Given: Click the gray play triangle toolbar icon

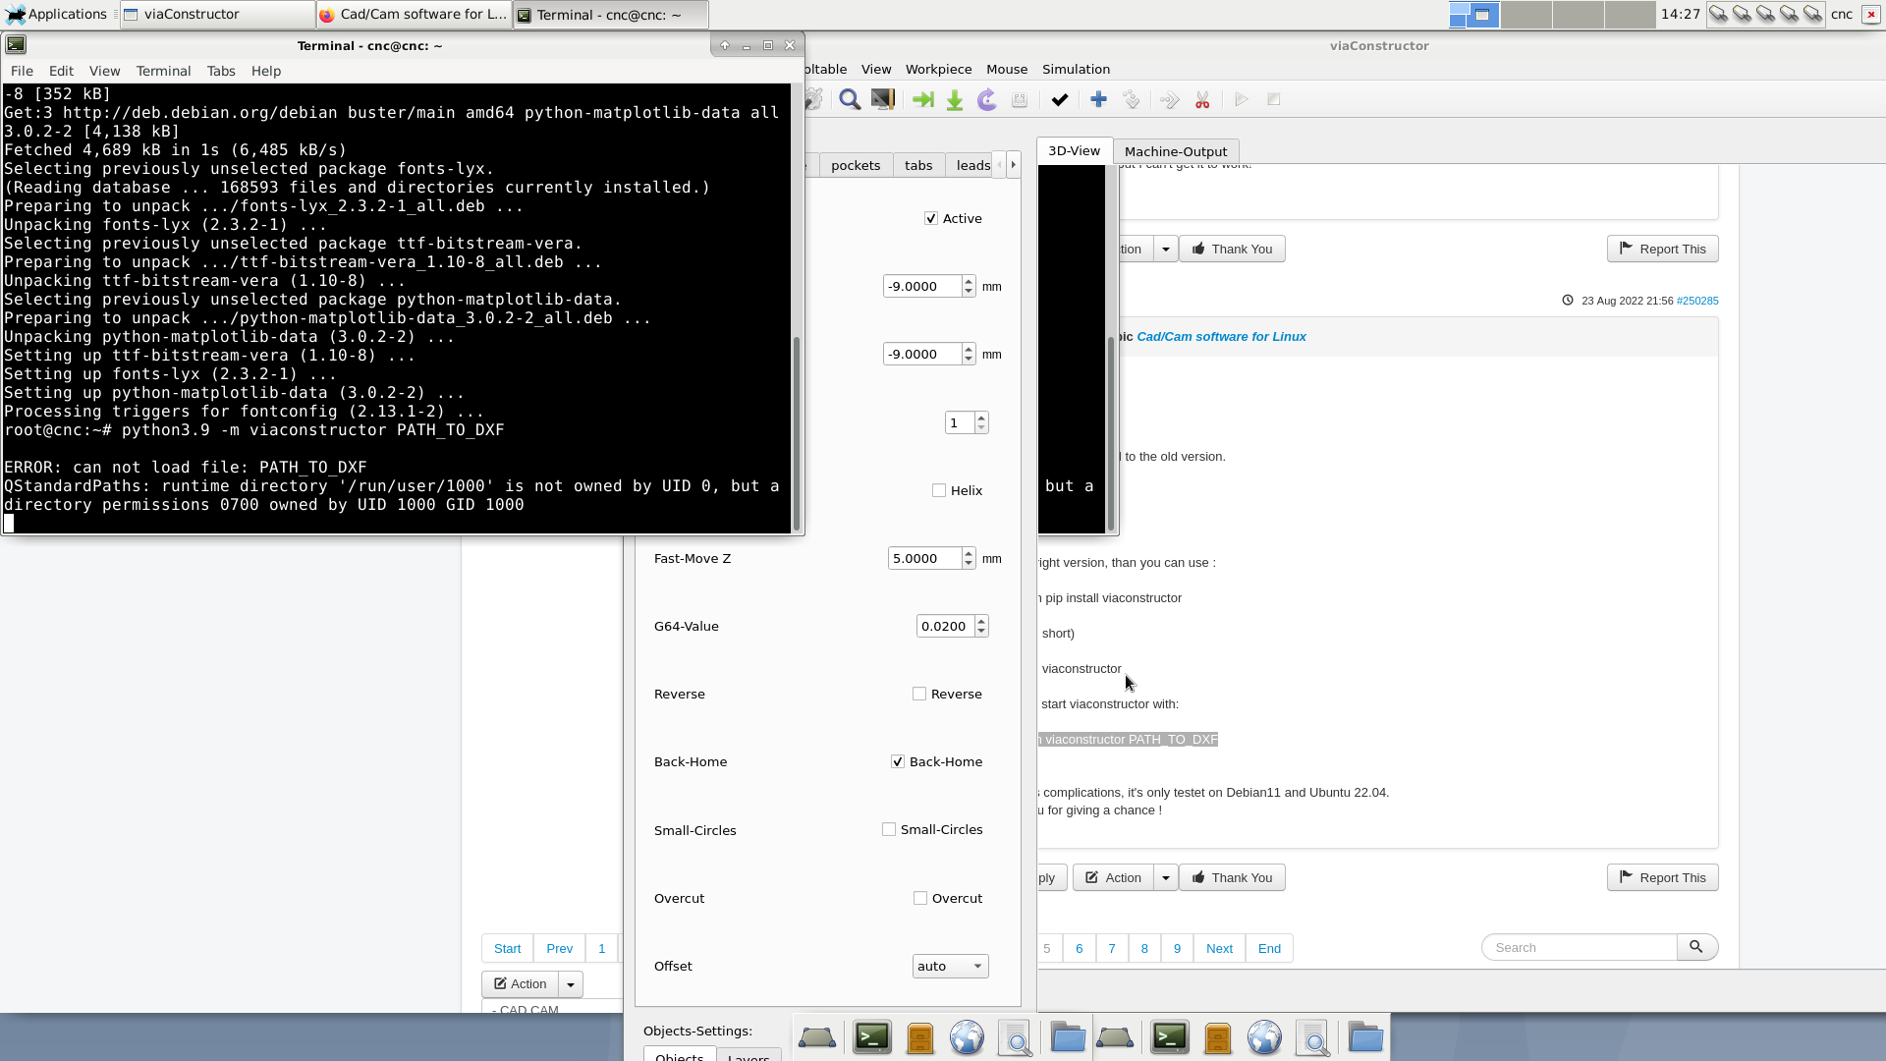Looking at the screenshot, I should point(1242,99).
